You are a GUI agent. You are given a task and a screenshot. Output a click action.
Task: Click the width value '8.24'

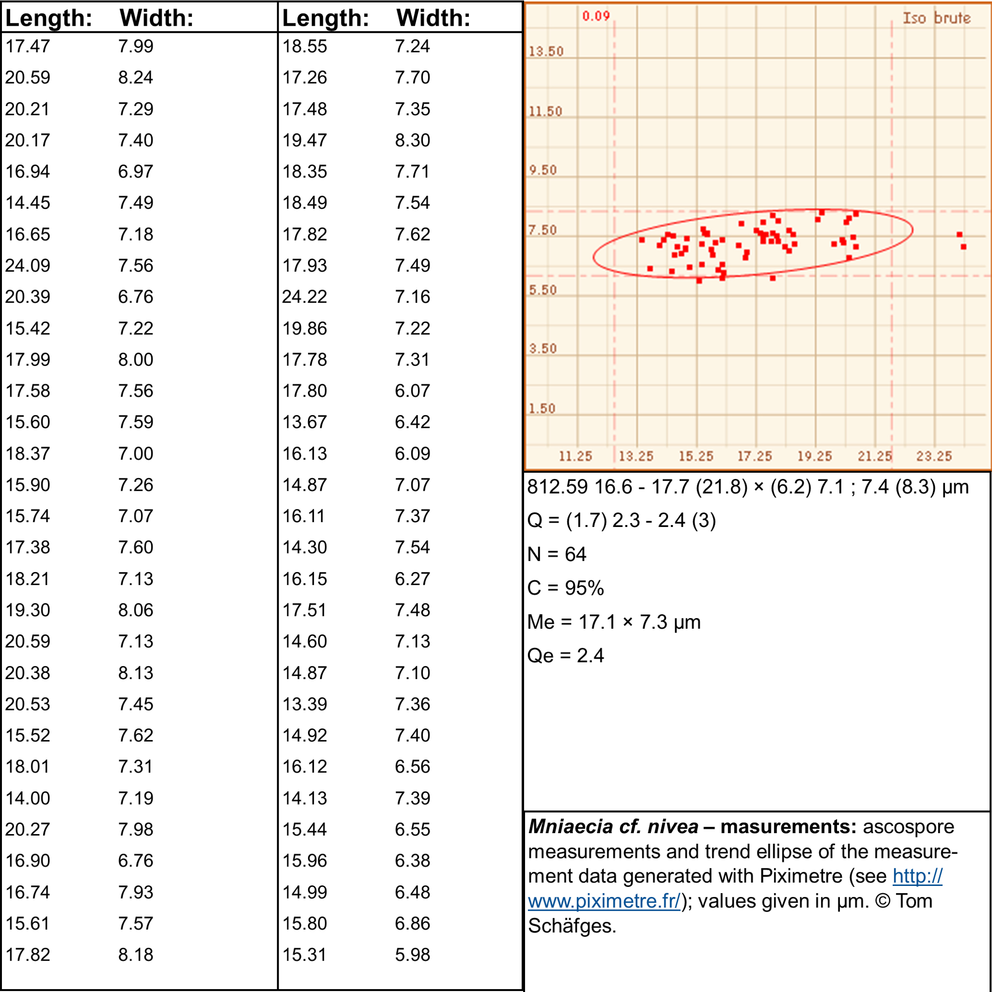pyautogui.click(x=136, y=78)
